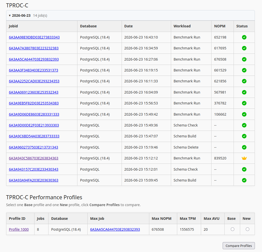Open job 6A3A9EB5F82D03E253534383

coord(34,103)
